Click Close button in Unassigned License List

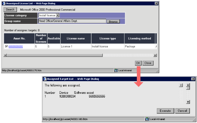tap(148, 63)
